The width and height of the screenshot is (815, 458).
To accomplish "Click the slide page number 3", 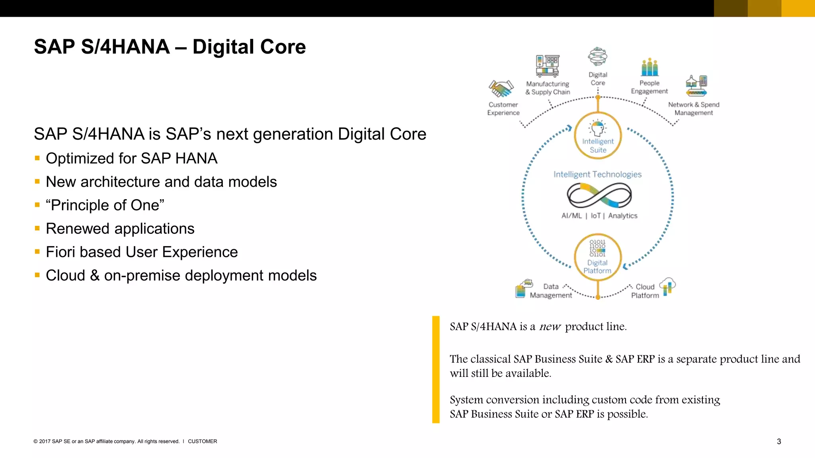I will click(x=779, y=441).
